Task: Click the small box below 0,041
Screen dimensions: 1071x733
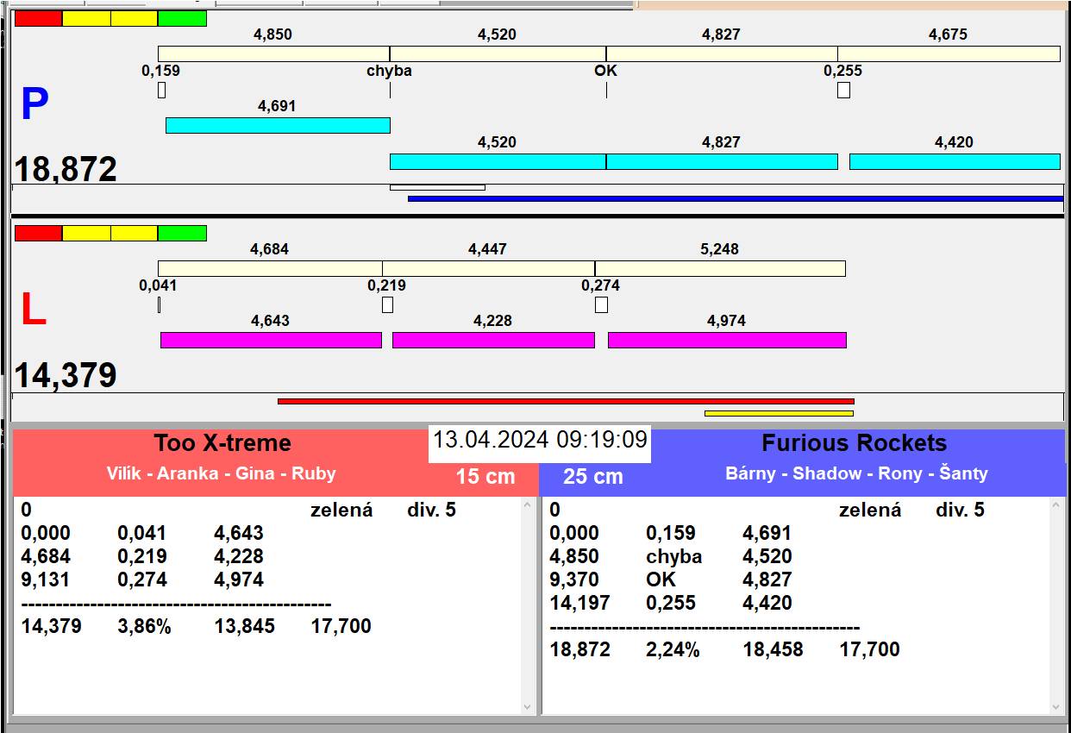Action: pos(160,304)
